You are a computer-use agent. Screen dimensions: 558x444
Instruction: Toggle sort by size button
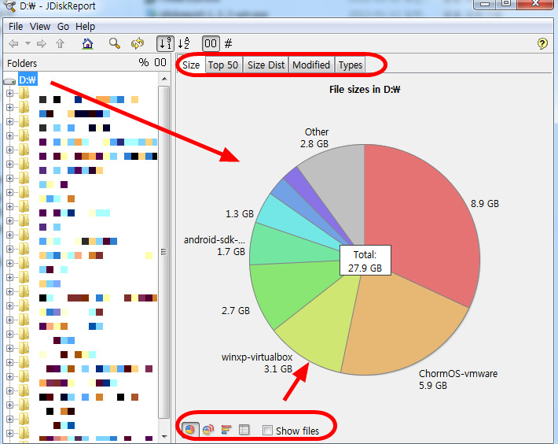coord(165,44)
